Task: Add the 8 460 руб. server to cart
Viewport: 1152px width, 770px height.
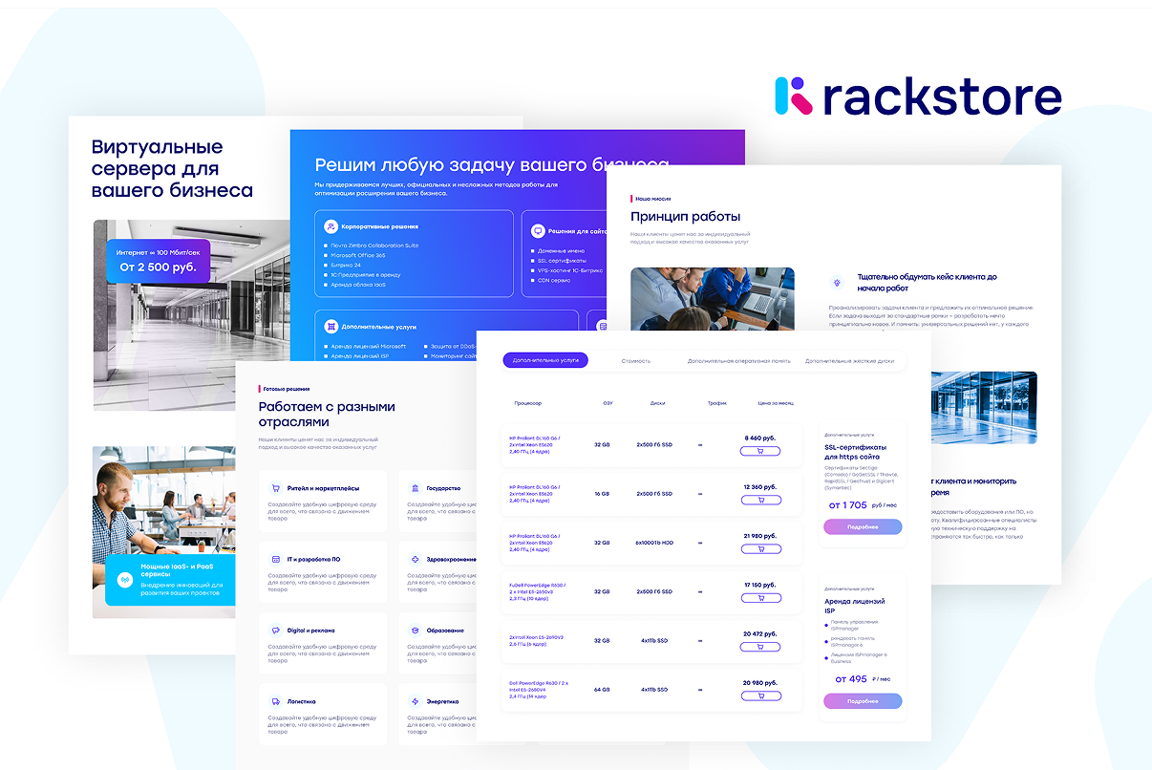Action: (x=760, y=451)
